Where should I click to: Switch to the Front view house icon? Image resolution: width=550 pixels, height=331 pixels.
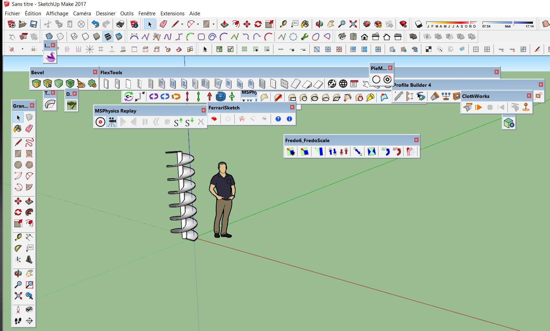click(x=364, y=37)
